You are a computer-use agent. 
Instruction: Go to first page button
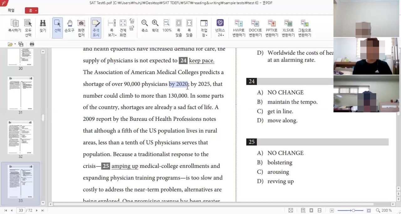pos(6,211)
